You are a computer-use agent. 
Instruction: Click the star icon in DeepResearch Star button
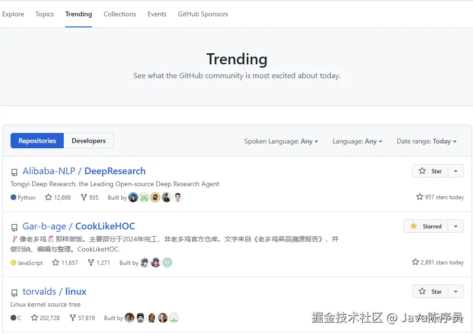pos(422,171)
